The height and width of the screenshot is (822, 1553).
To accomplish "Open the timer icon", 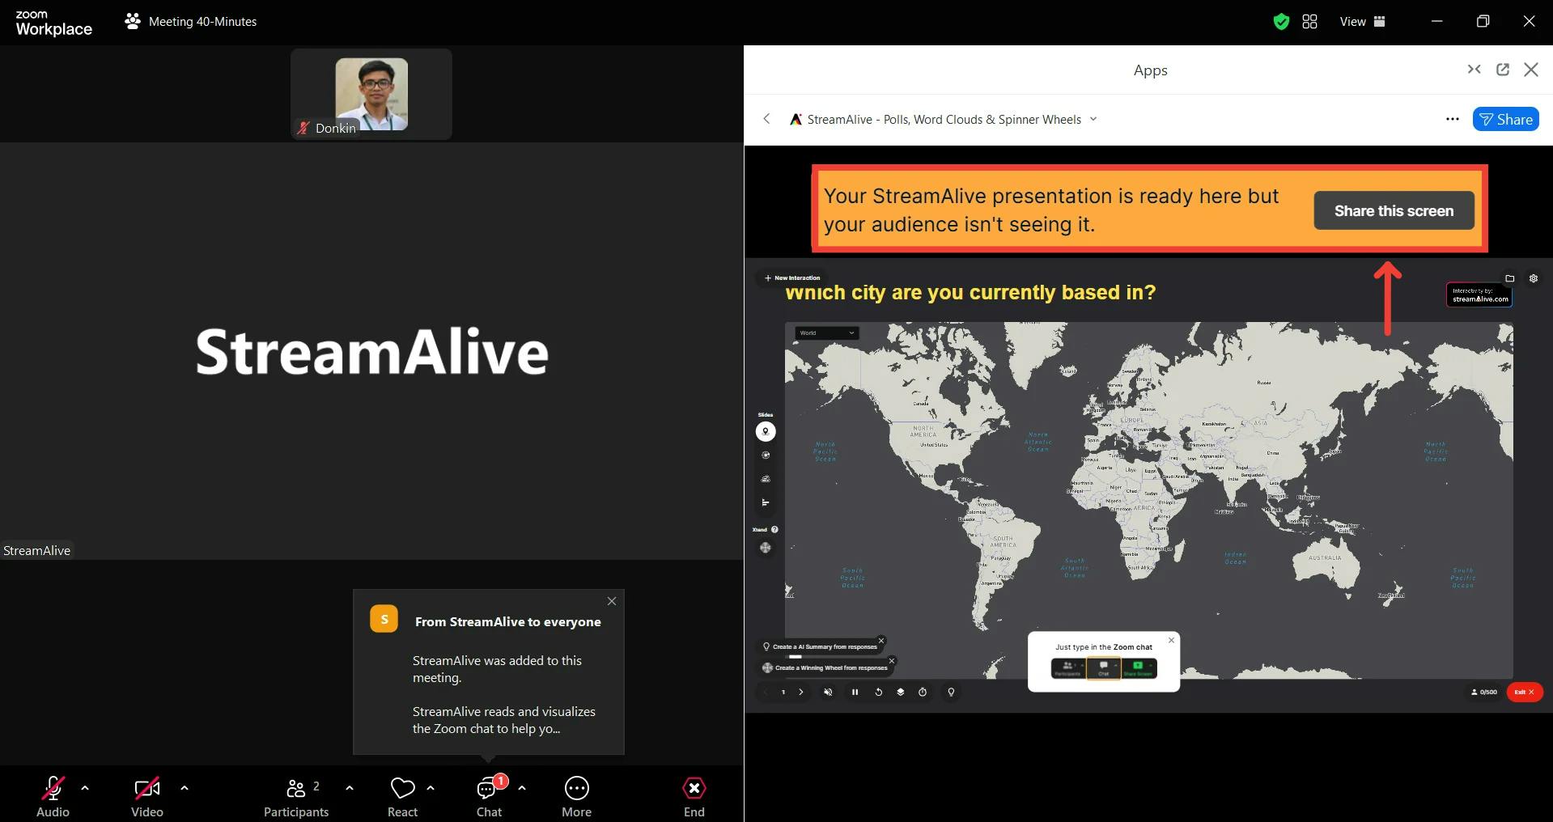I will coord(923,693).
